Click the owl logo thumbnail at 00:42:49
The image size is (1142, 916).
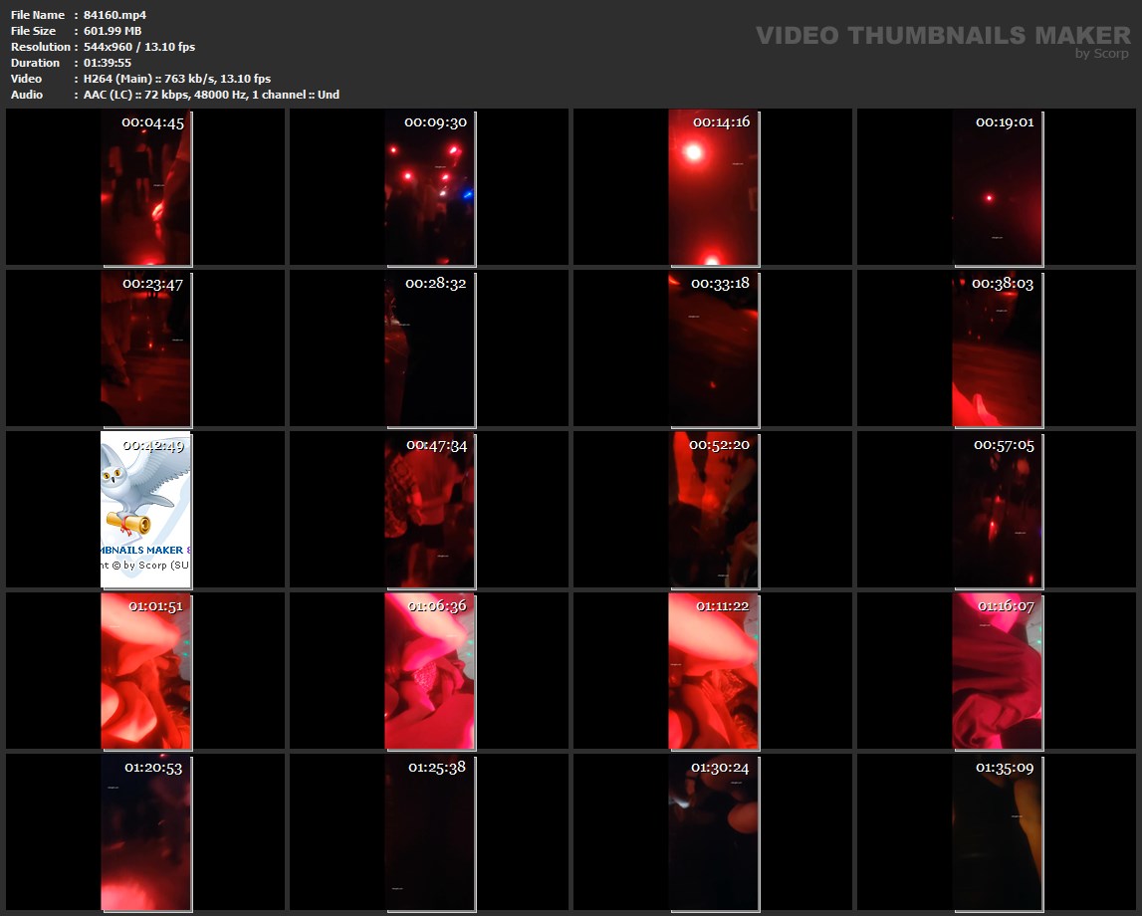[146, 510]
